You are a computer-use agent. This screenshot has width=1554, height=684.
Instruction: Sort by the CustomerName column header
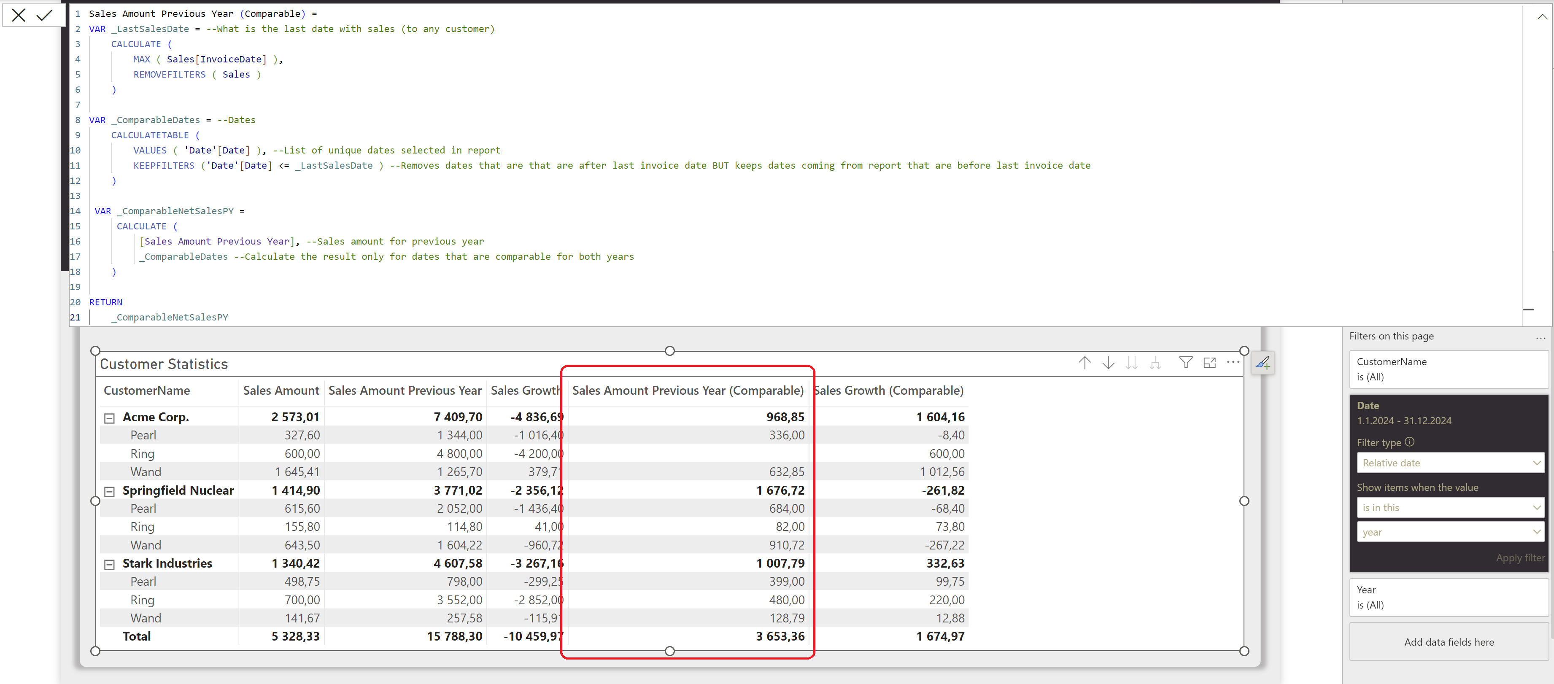coord(147,390)
